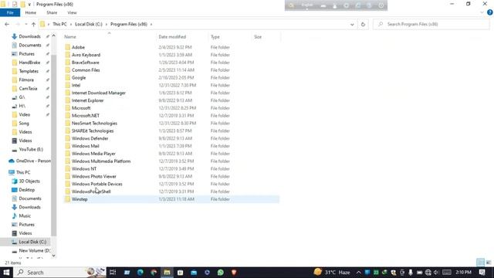Switch to the Home ribbon tab
Viewport: 494px width, 278px height.
point(31,12)
